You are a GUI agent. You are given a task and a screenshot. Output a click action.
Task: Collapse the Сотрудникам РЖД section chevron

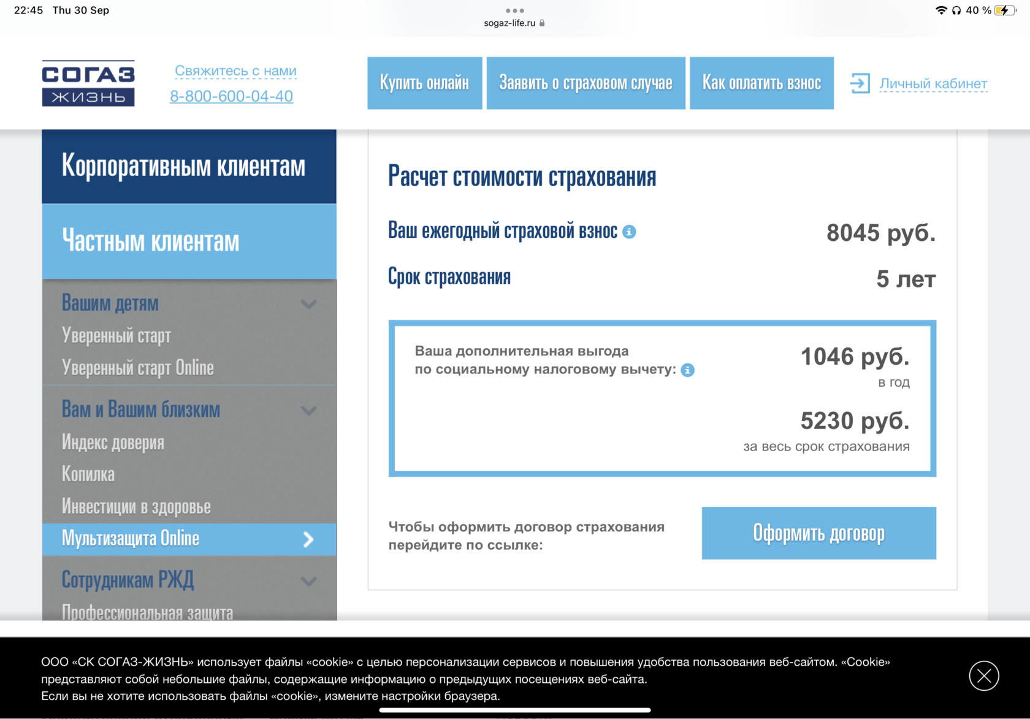[x=309, y=581]
